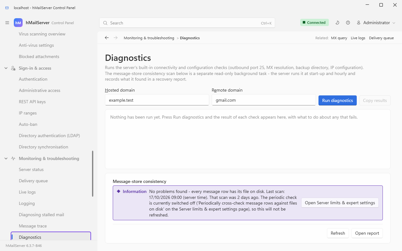Click the Message-store consistency heading
This screenshot has height=251, width=402.
tap(139, 181)
